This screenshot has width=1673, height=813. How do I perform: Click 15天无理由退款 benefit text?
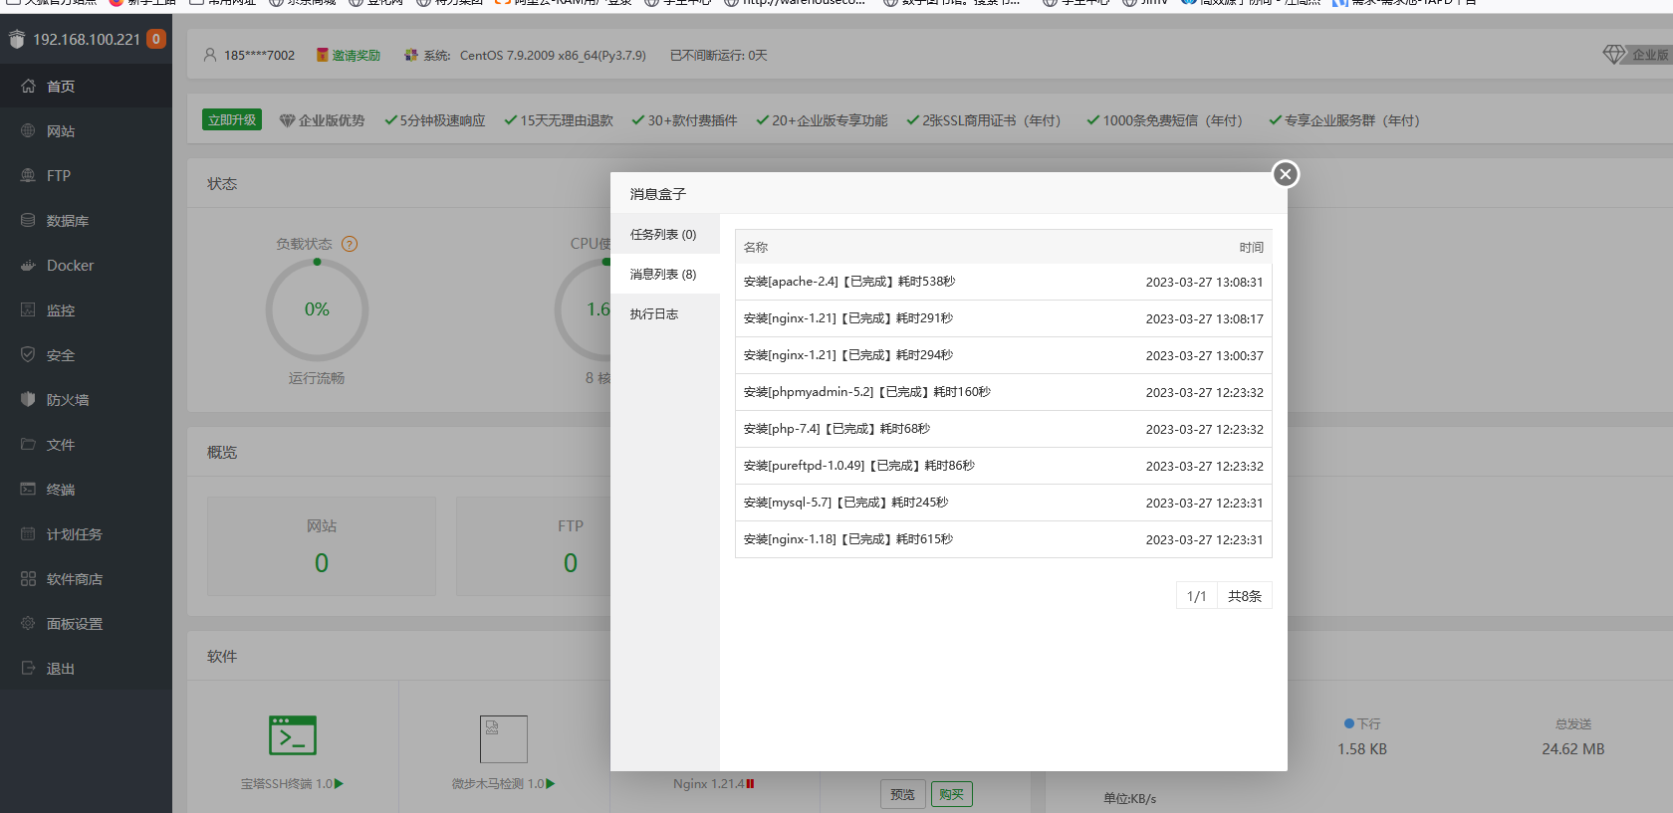[567, 120]
